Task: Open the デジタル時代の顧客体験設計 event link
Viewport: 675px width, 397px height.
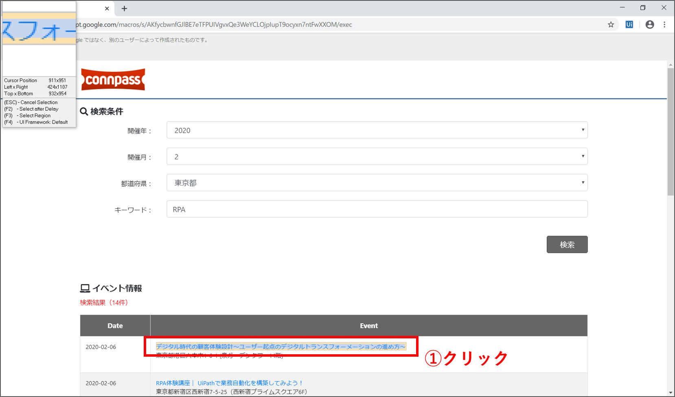Action: (x=281, y=347)
